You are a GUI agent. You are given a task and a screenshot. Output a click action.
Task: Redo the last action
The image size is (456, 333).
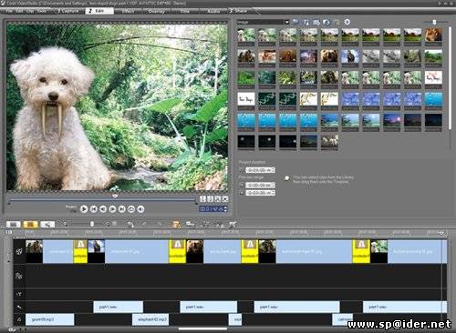pos(160,224)
